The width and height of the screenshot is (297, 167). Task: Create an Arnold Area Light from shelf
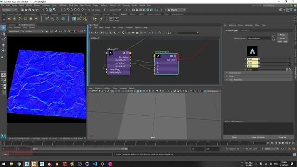pos(9,19)
